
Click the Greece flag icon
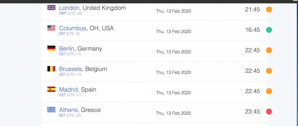51,110
